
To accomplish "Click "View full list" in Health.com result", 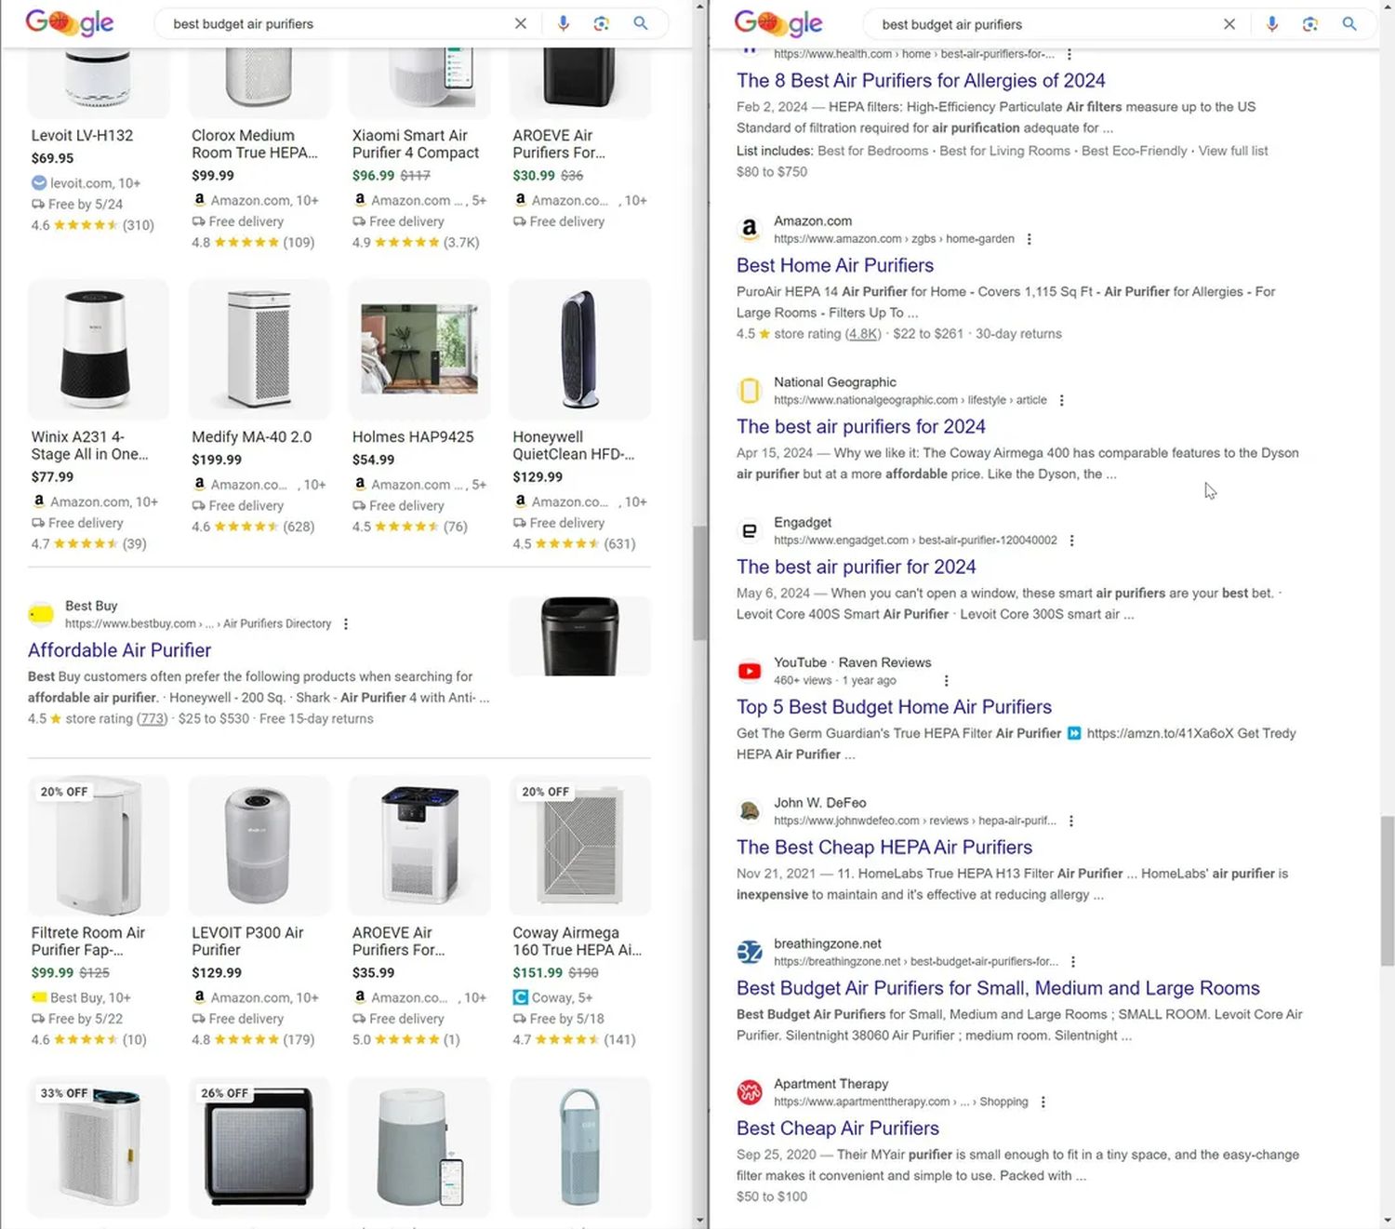I will coord(1232,151).
